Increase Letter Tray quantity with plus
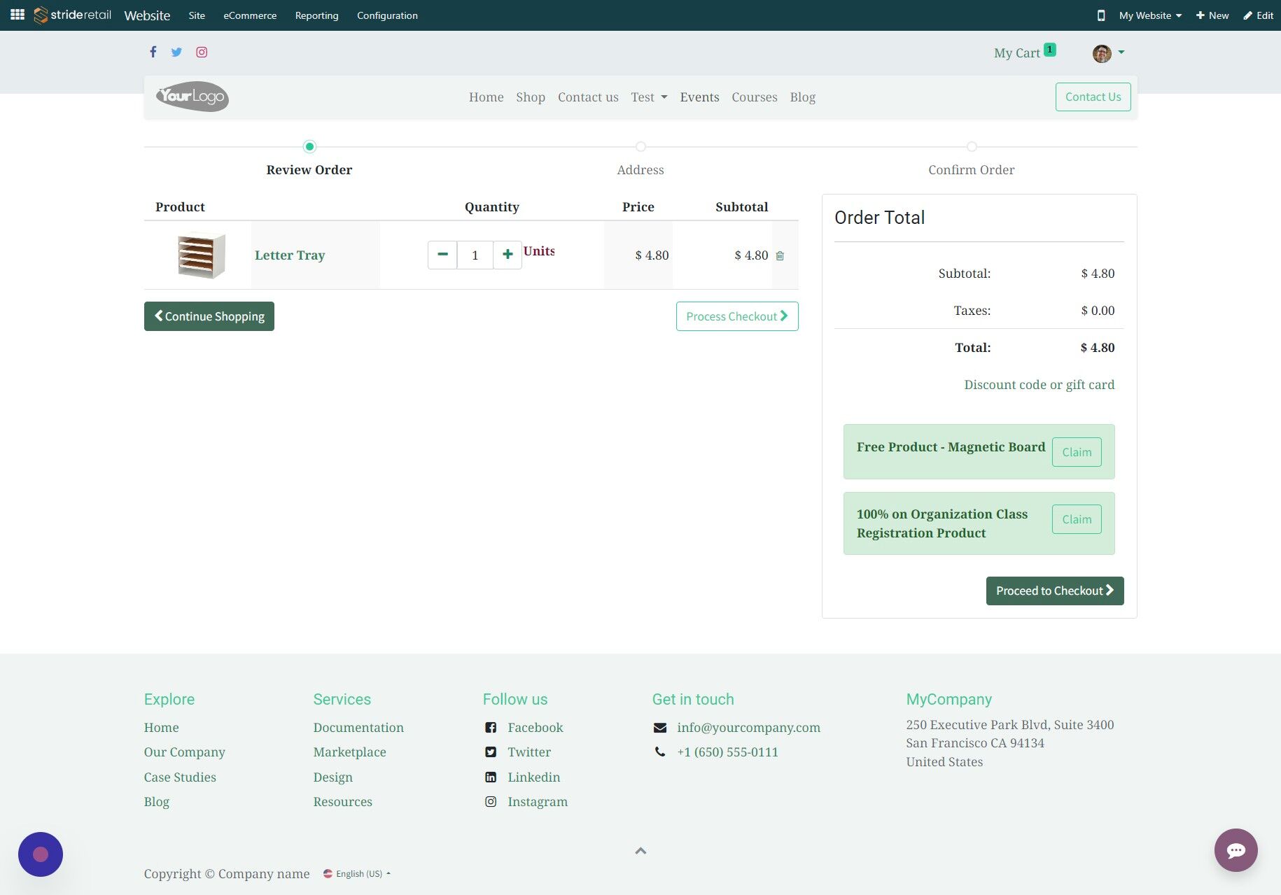 point(507,255)
